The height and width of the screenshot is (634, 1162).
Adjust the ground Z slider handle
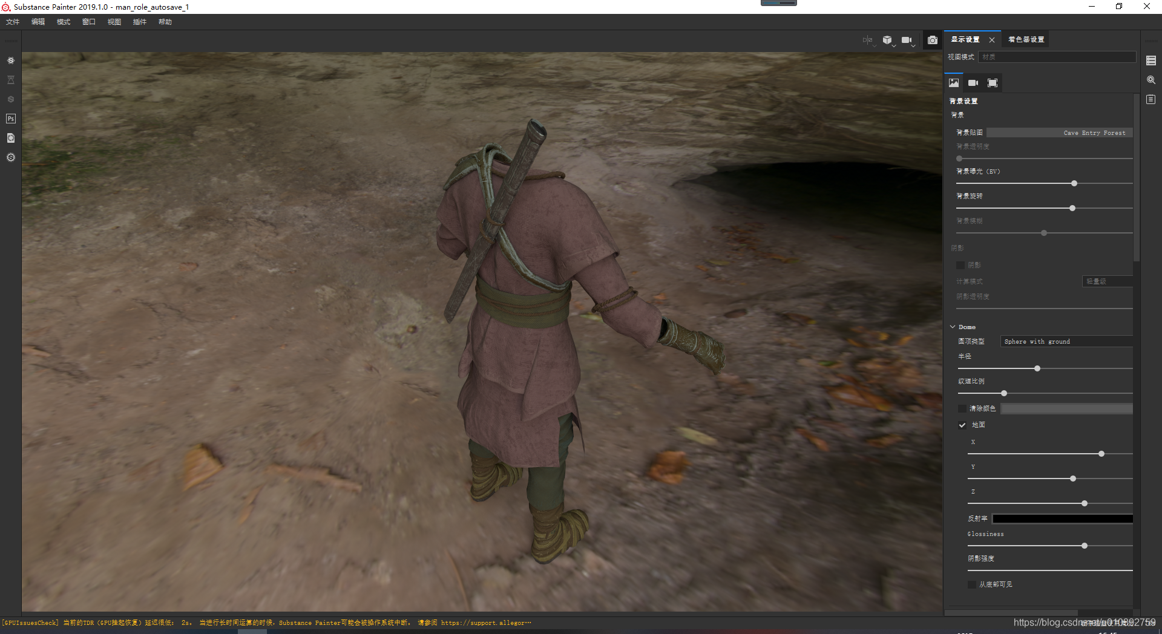click(x=1085, y=503)
